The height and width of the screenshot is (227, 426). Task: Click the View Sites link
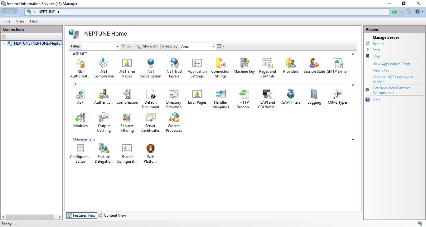point(381,70)
